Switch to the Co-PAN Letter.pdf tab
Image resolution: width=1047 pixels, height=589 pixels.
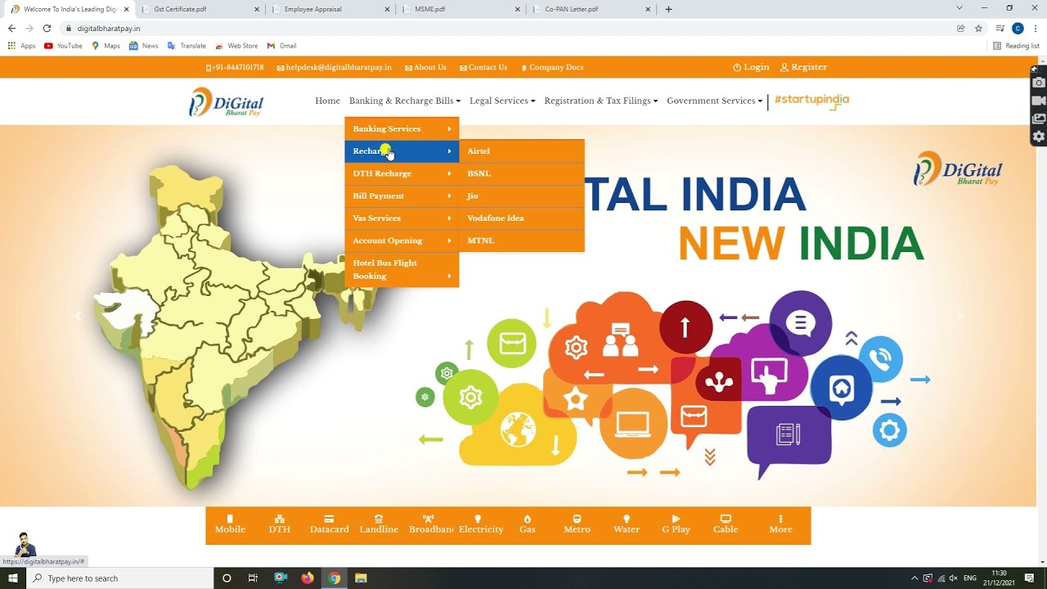(591, 9)
